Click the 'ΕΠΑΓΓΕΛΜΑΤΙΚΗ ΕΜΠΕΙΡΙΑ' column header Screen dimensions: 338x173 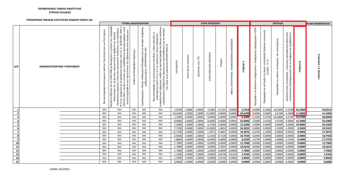click(210, 67)
